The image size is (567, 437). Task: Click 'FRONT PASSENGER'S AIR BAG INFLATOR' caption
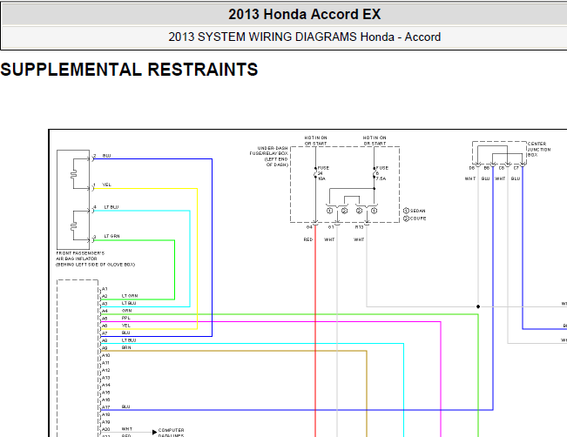(x=95, y=259)
